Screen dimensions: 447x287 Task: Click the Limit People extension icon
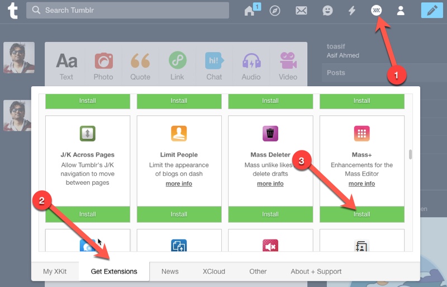(x=179, y=133)
